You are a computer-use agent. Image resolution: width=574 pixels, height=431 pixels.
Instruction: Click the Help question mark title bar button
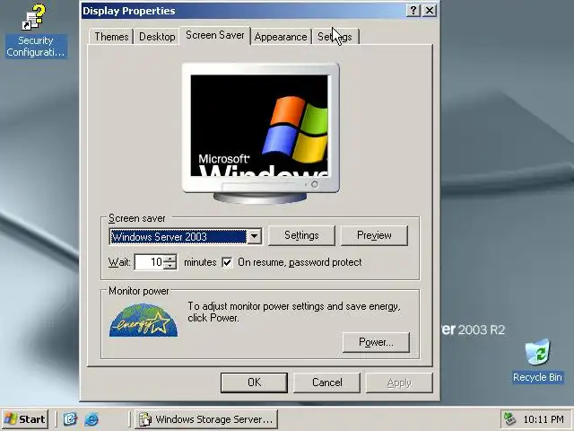click(413, 10)
